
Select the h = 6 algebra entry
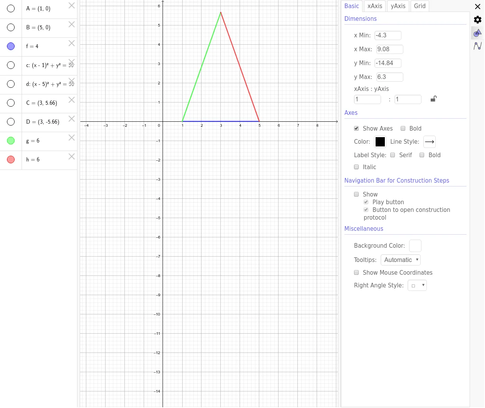pos(33,160)
